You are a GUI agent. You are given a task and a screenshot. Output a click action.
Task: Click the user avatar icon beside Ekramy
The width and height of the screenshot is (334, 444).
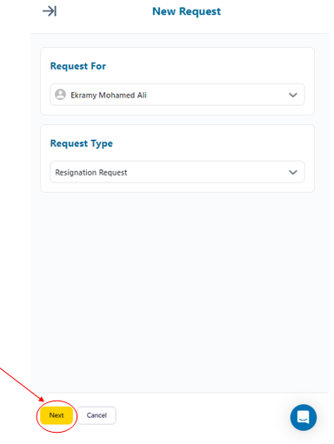coord(60,95)
